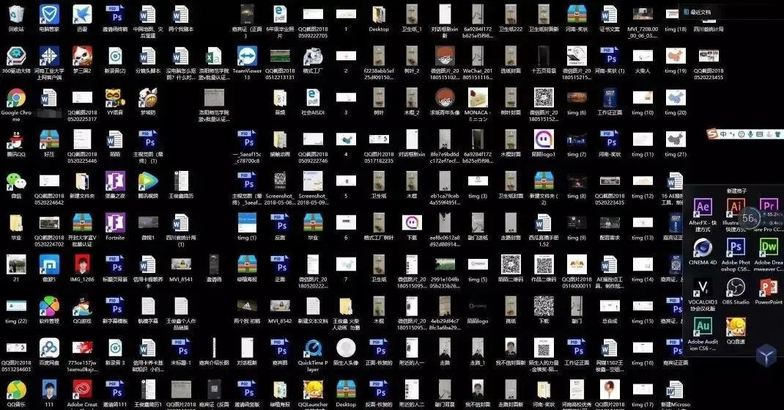The width and height of the screenshot is (784, 410).
Task: Select the timg (19) map image
Action: click(x=676, y=56)
